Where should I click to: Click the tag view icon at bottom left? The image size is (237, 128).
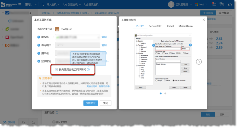pyautogui.click(x=23, y=122)
